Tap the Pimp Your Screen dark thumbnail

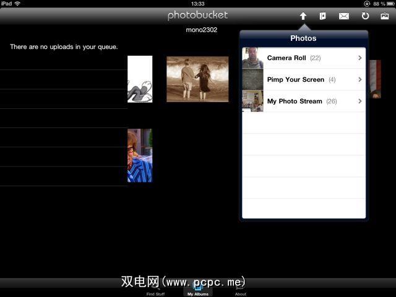click(252, 80)
